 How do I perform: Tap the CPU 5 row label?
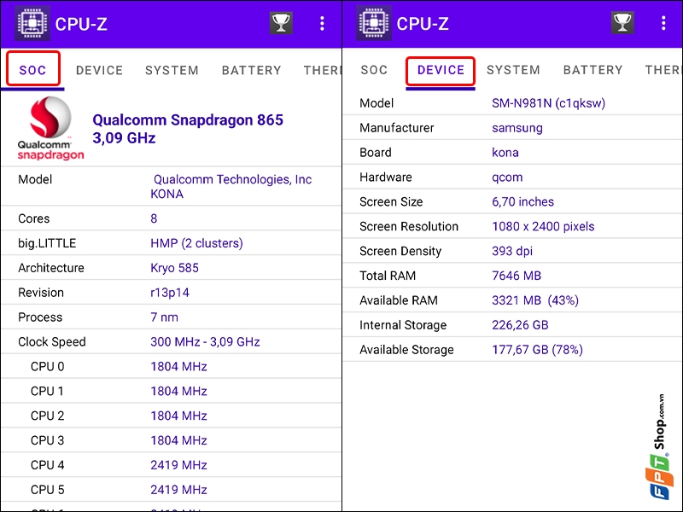coord(47,490)
